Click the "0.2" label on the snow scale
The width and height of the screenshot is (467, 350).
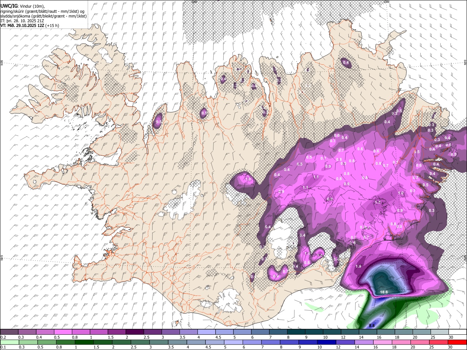coord(3,337)
